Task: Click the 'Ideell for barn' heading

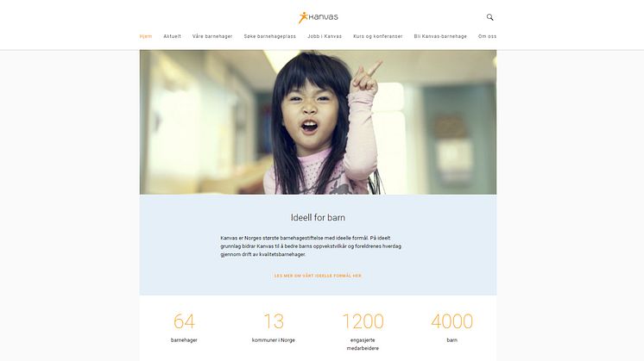Action: pos(318,218)
